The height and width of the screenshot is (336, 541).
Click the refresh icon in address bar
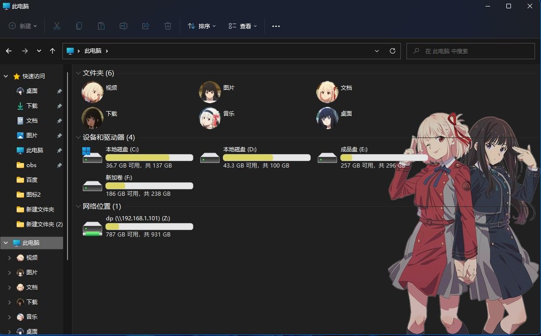click(392, 51)
